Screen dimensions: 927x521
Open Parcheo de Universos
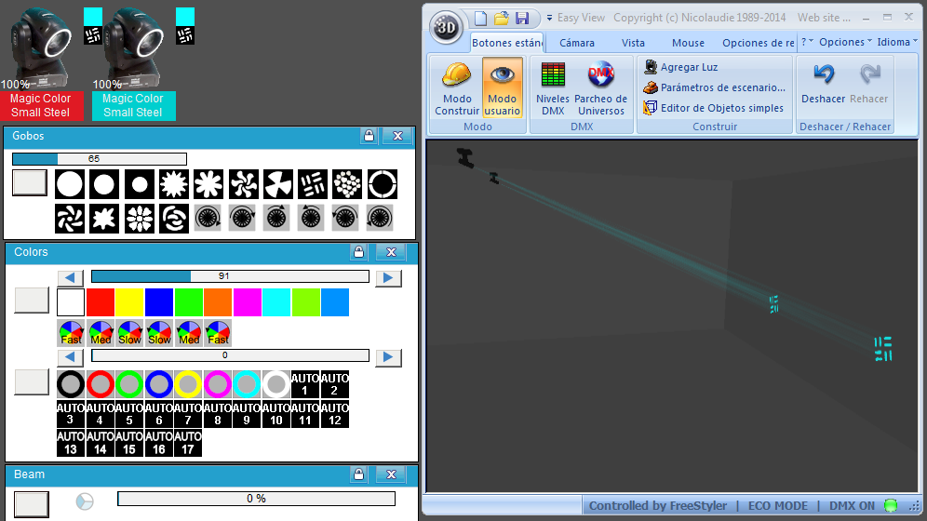pos(600,88)
